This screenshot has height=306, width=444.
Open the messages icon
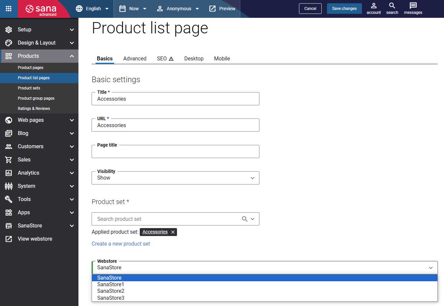413,6
